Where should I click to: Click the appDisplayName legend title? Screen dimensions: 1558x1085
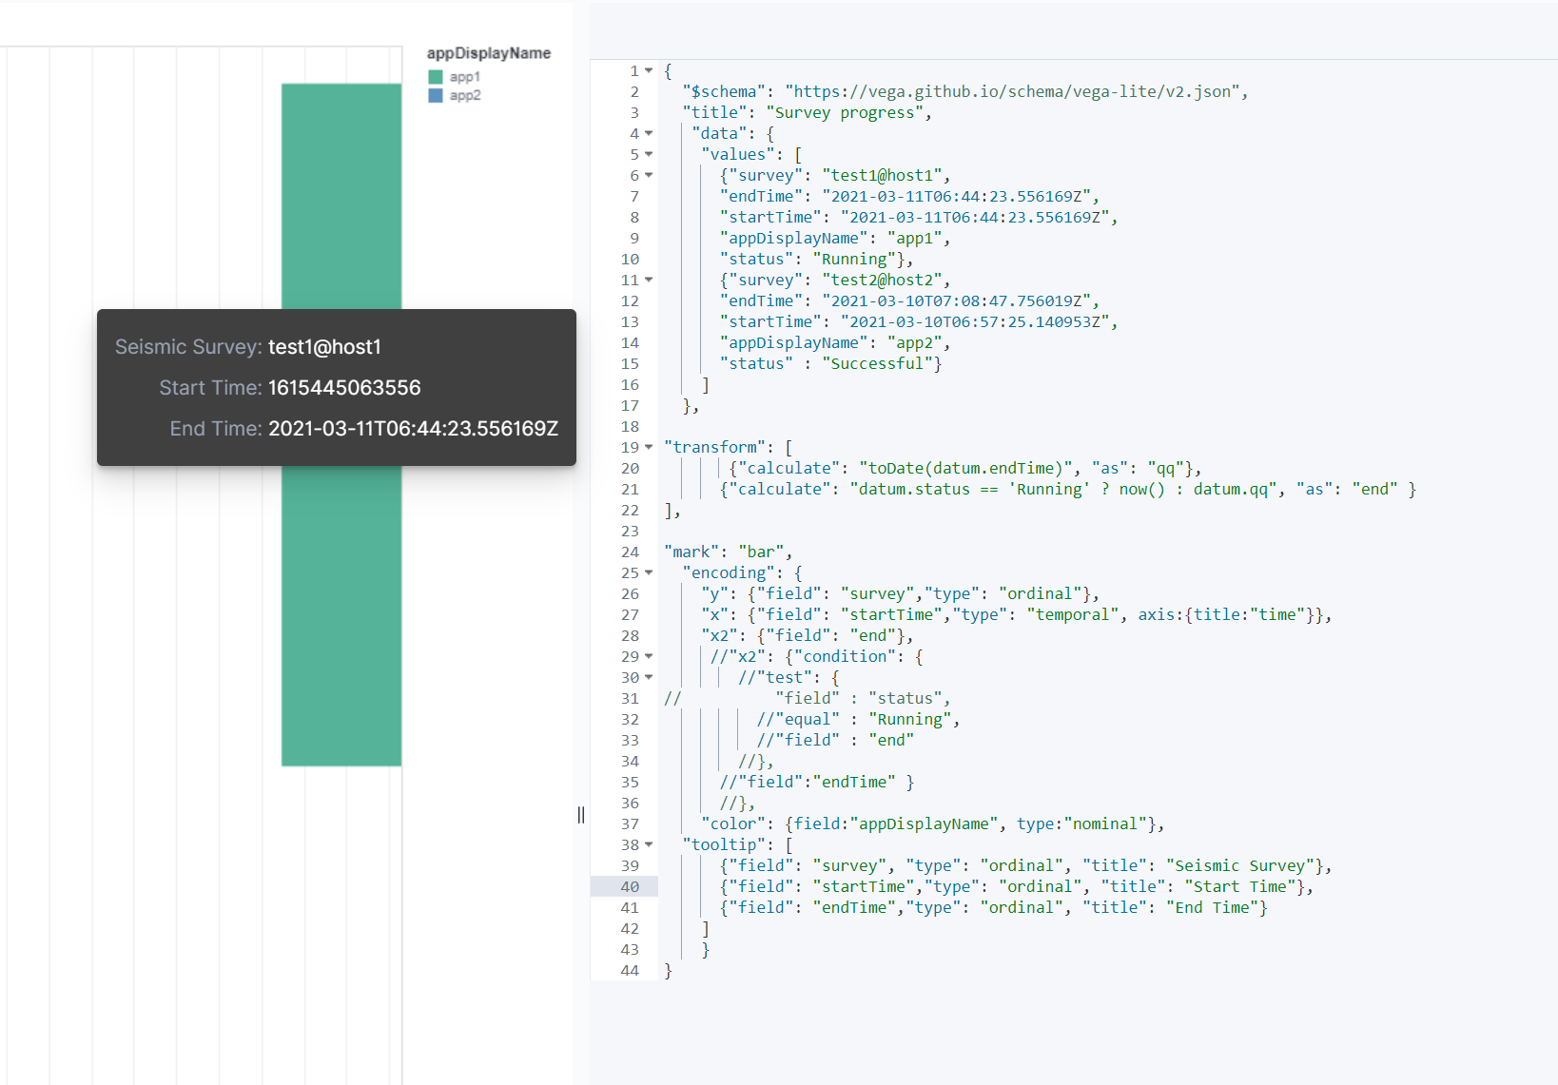click(489, 52)
